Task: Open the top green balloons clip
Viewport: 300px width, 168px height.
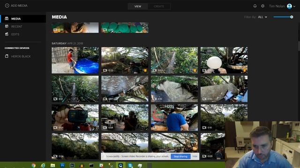Action: tap(125, 28)
